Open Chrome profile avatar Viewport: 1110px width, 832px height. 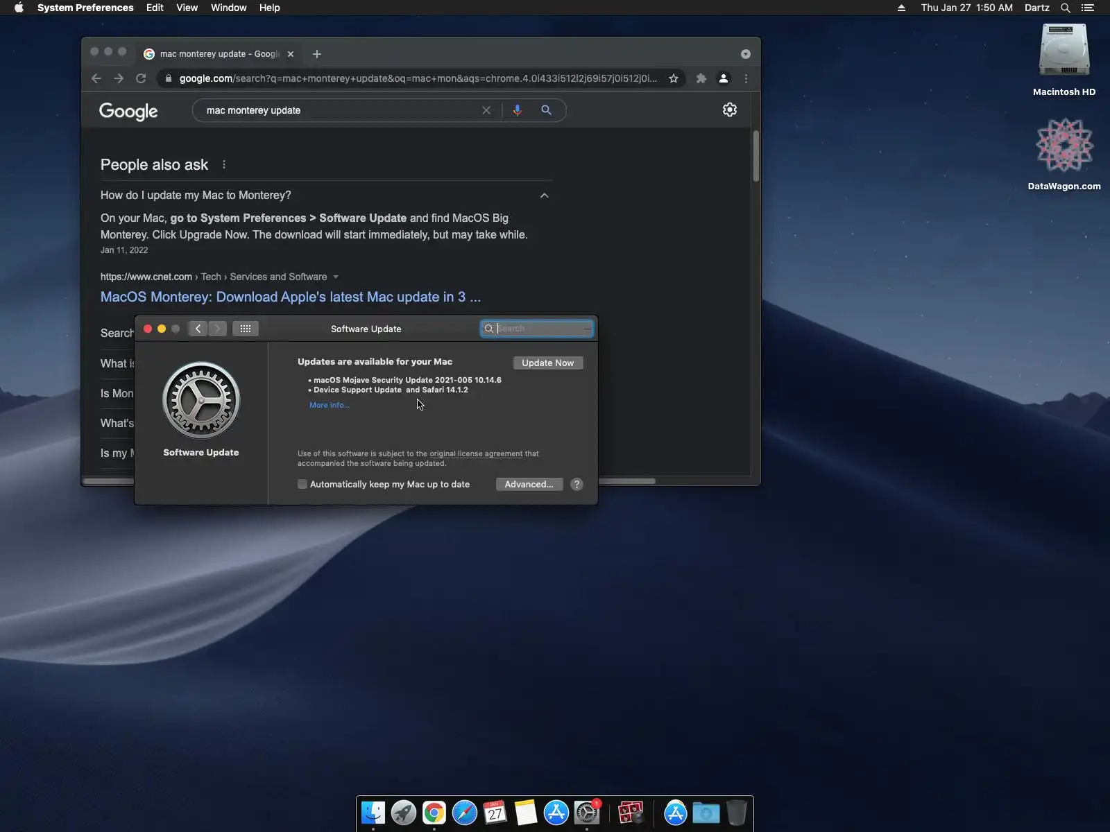pos(724,78)
